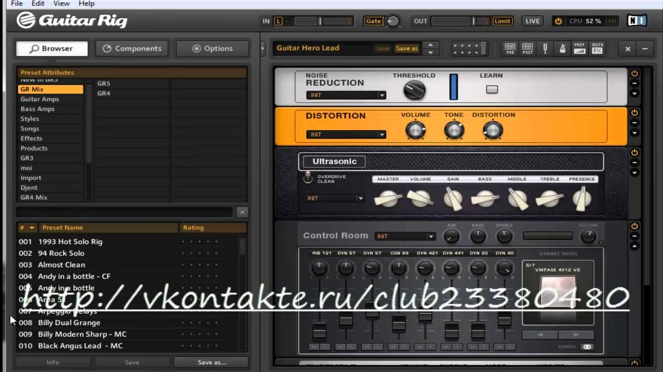Toggle HI quality mode
663x372 pixels.
pos(612,21)
